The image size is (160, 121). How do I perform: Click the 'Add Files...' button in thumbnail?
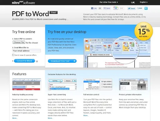(x=56, y=81)
